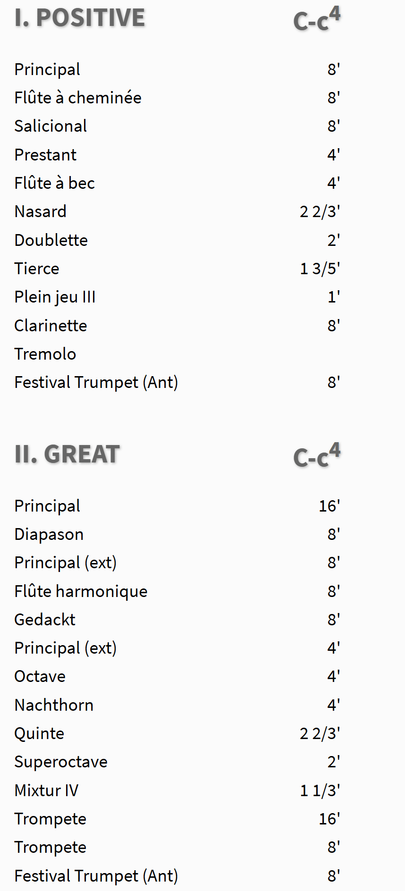This screenshot has height=891, width=405.
Task: Select the Quinte stop entry
Action: (39, 733)
